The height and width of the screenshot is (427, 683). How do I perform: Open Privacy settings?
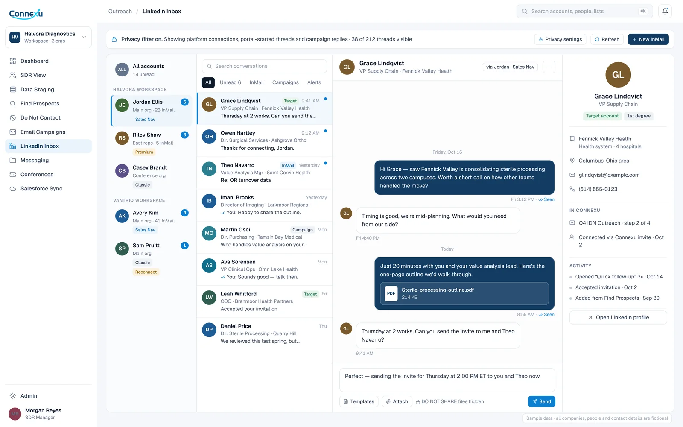click(560, 39)
